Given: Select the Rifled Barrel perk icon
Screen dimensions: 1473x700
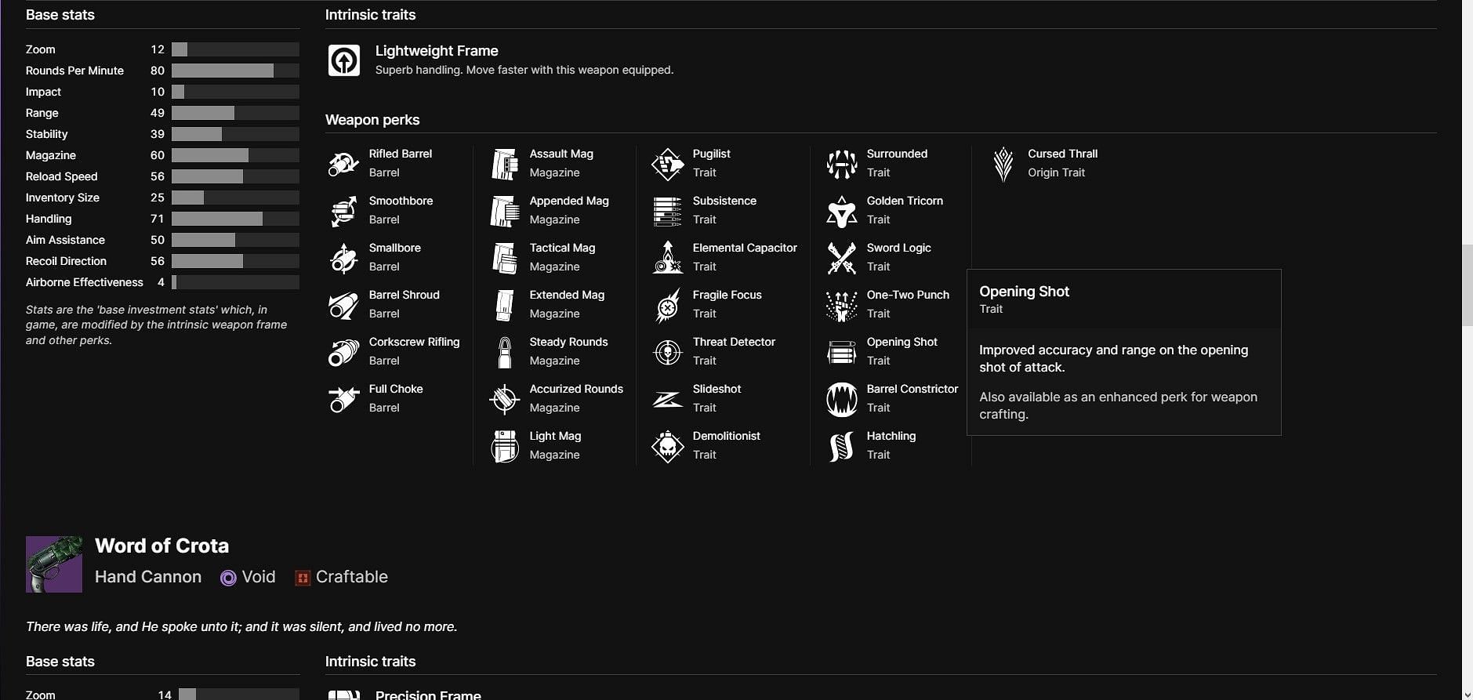Looking at the screenshot, I should (343, 164).
